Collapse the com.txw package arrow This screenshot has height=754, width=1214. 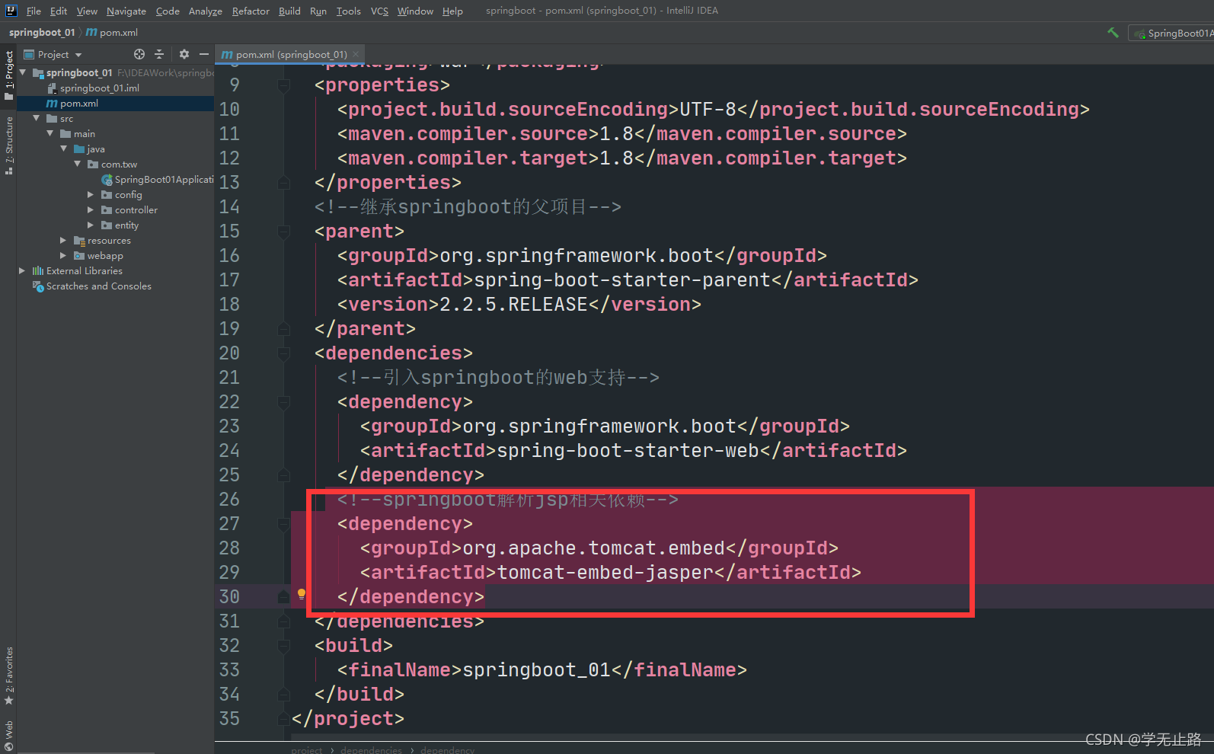(78, 164)
